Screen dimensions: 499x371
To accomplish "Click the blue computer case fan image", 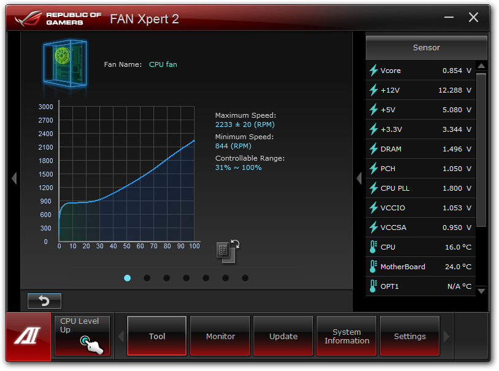I will click(65, 64).
